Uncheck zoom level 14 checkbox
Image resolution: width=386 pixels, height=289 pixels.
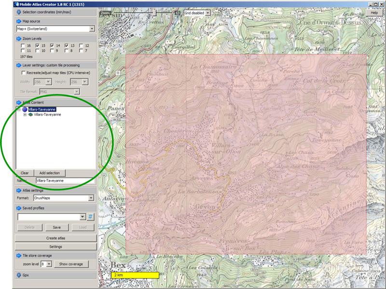coord(52,45)
